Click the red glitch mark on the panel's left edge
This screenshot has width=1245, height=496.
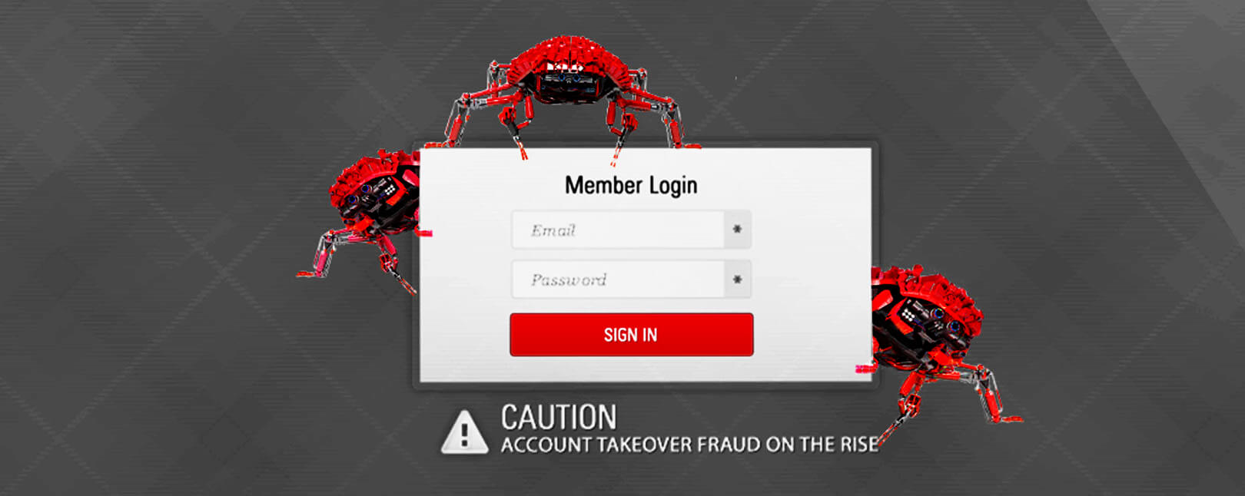point(424,233)
